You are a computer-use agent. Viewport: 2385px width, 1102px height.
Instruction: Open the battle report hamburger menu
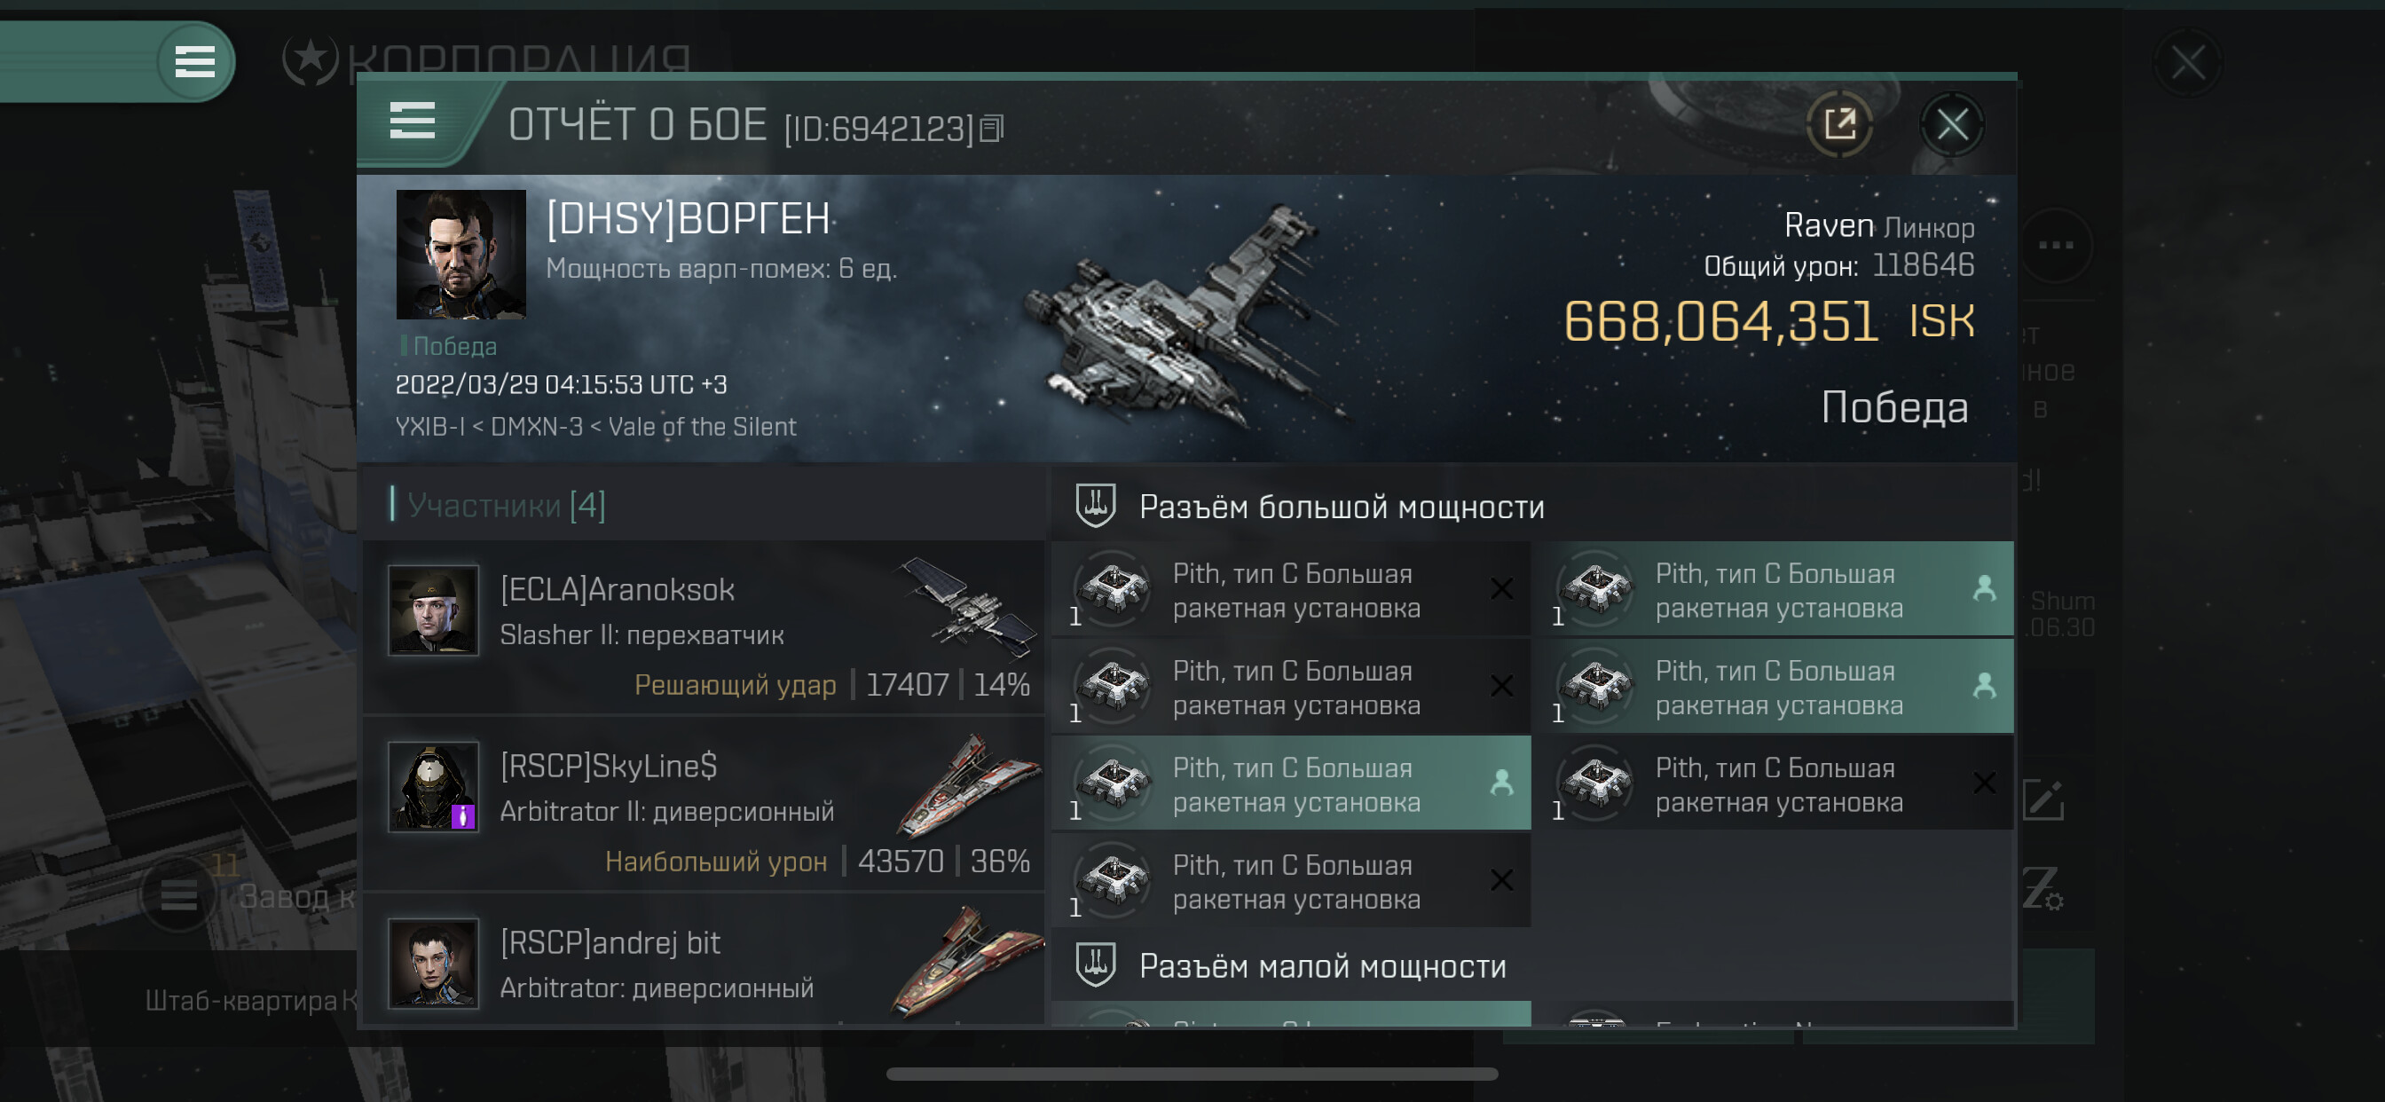click(x=412, y=122)
